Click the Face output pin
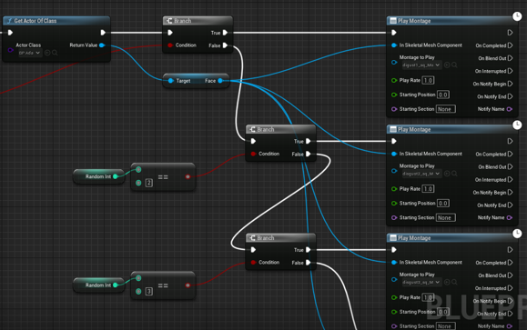The image size is (527, 330). [x=220, y=81]
